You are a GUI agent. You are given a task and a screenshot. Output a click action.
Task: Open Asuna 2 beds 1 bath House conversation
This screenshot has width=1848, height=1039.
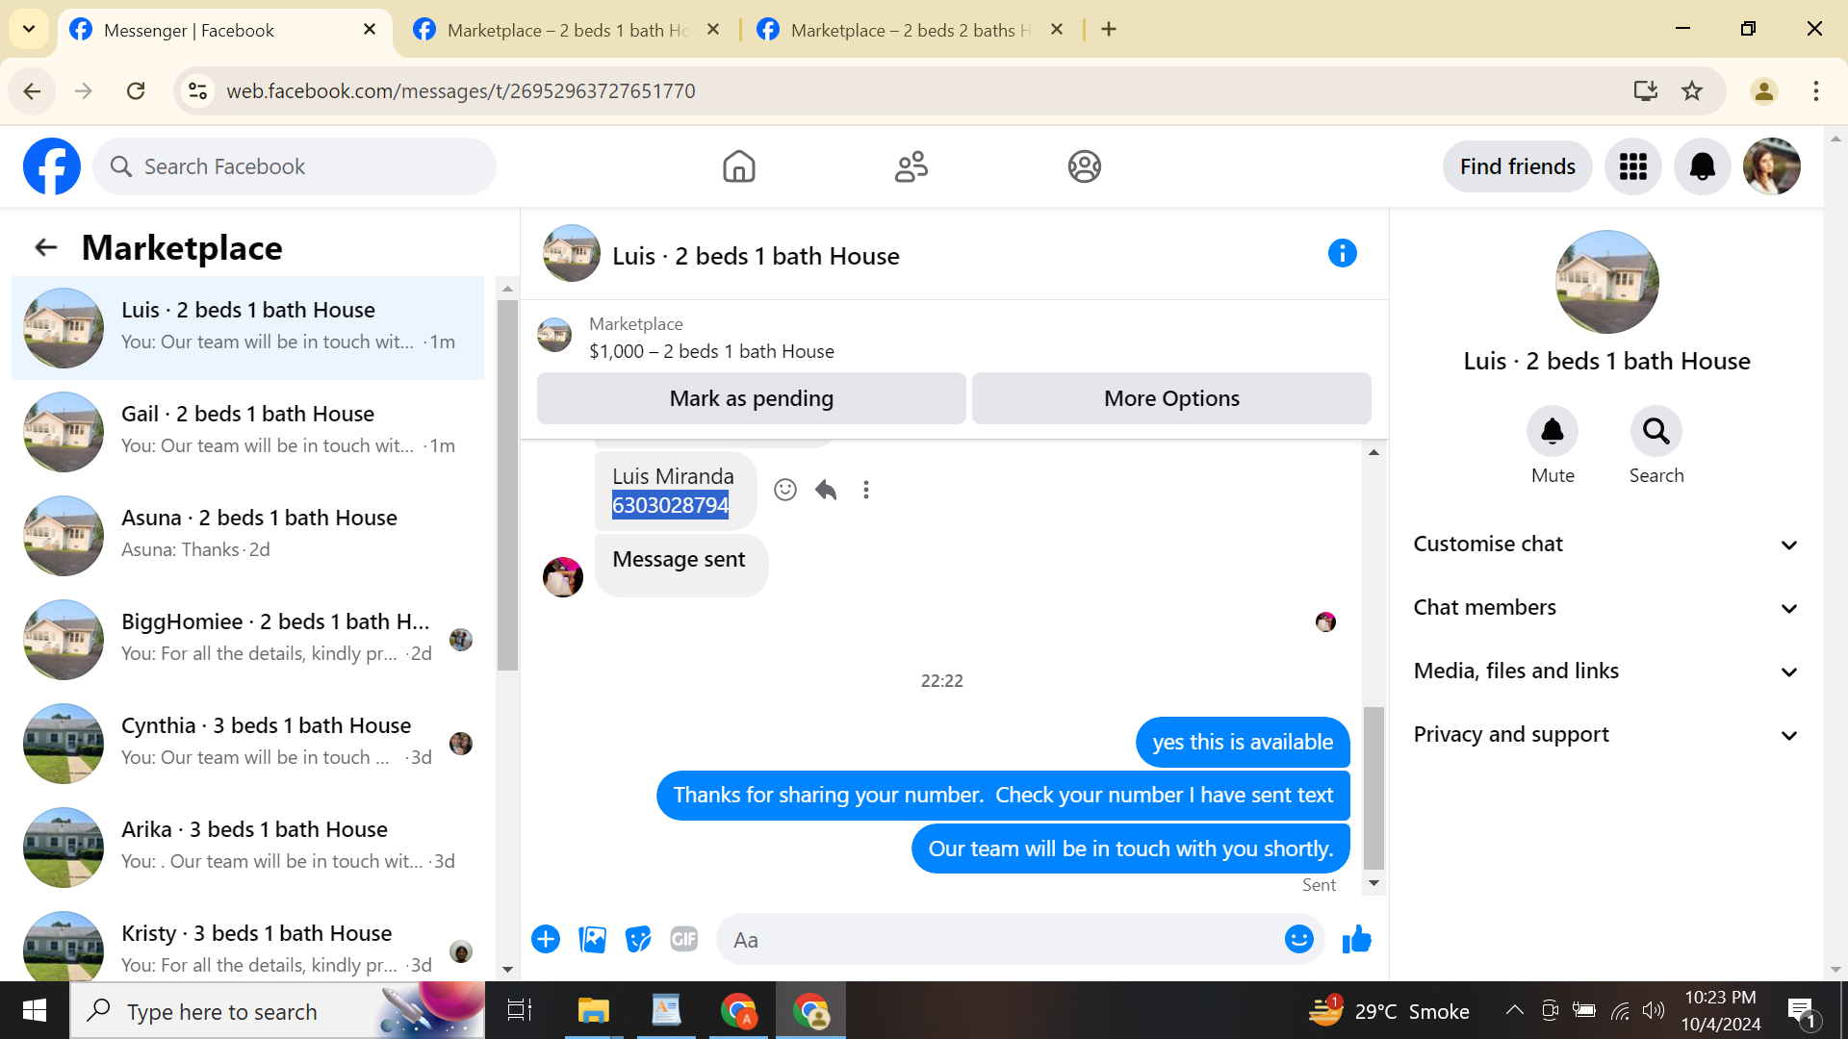coord(247,536)
